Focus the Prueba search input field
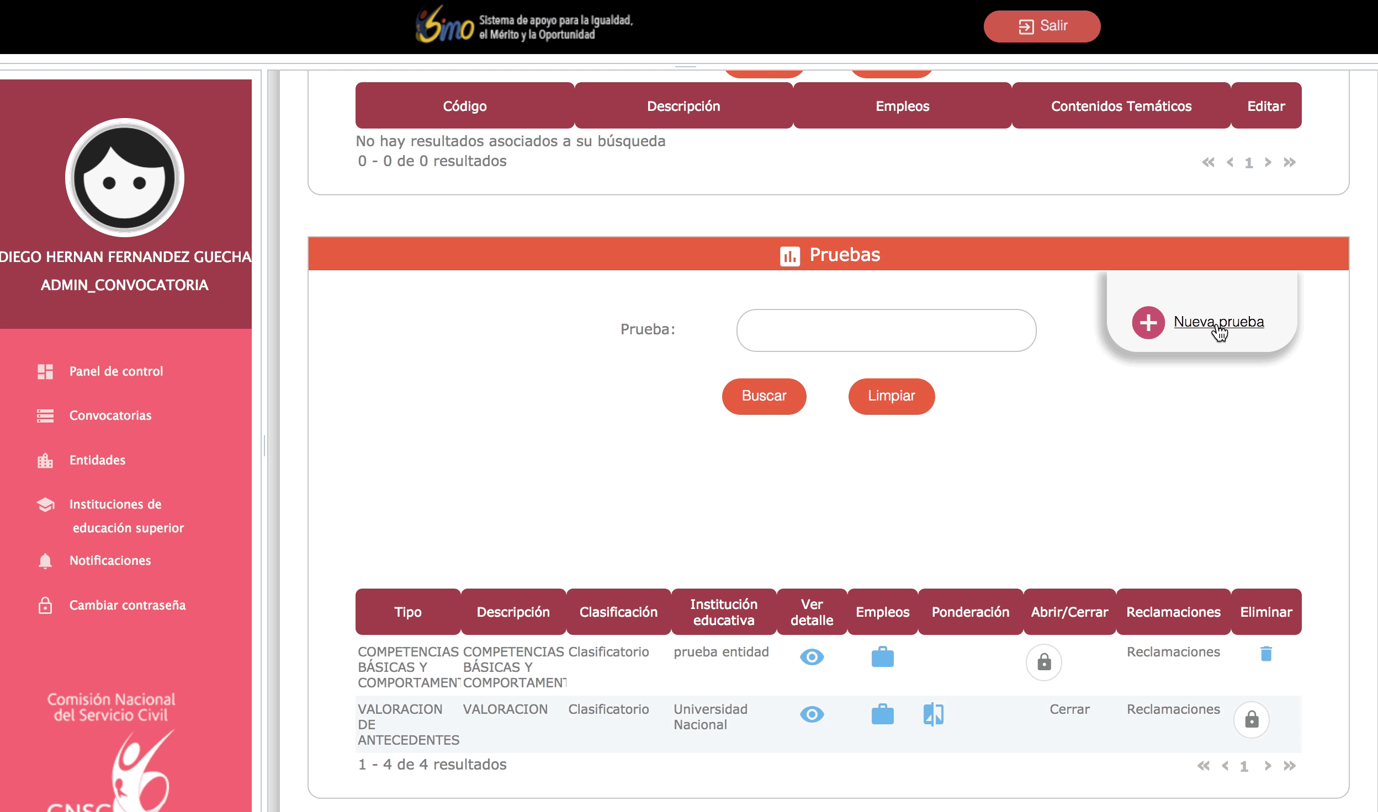The width and height of the screenshot is (1378, 812). click(x=886, y=330)
